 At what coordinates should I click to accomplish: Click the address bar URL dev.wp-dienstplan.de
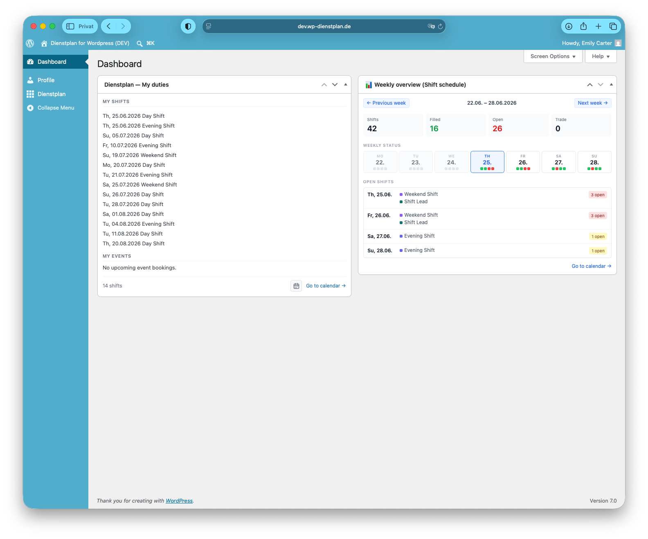click(324, 26)
